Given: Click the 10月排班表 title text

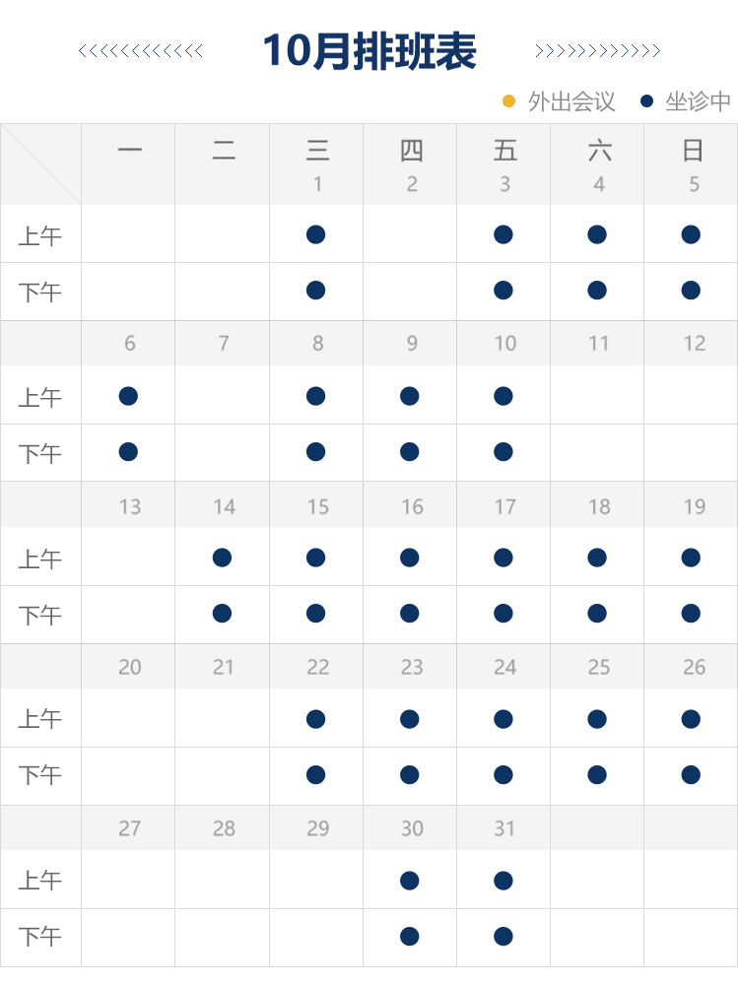Looking at the screenshot, I should [x=369, y=51].
